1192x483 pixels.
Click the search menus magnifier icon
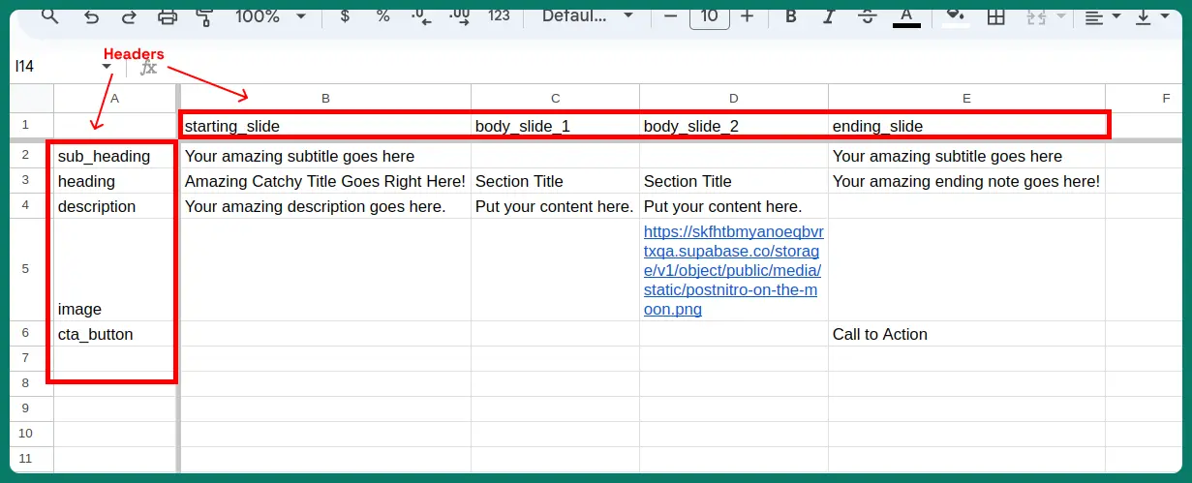pos(49,15)
